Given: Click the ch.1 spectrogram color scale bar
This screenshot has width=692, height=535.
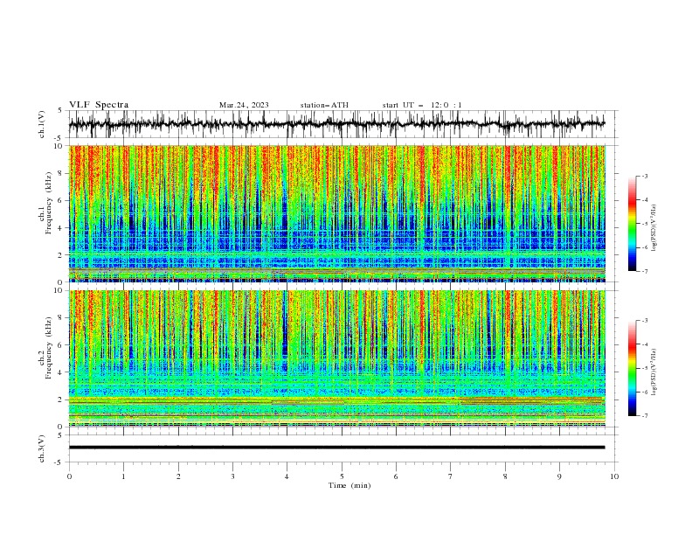Looking at the screenshot, I should 632,224.
